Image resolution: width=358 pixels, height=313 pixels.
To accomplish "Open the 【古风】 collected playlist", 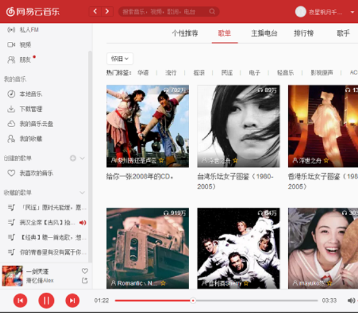I will pyautogui.click(x=47, y=222).
